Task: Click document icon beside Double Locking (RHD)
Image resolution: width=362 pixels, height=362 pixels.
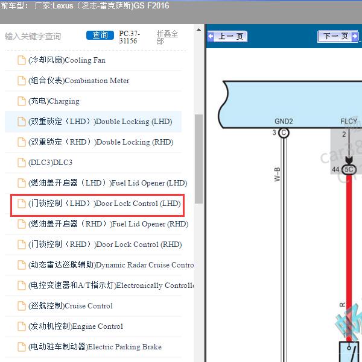Action: click(22, 142)
